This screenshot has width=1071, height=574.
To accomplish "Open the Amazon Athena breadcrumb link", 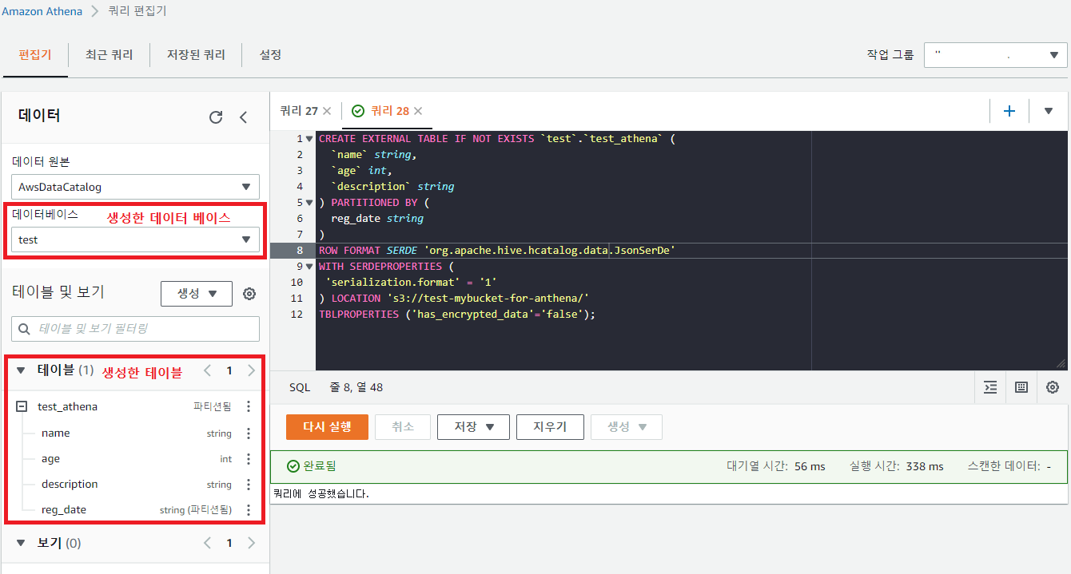I will 43,11.
